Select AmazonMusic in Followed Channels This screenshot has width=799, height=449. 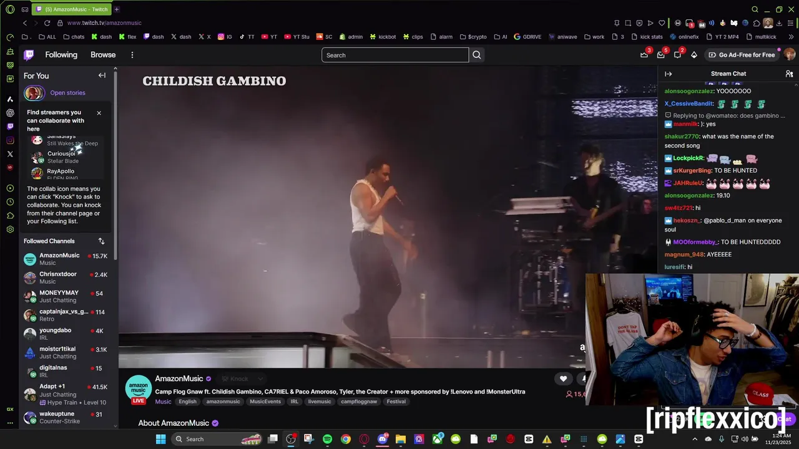pos(67,259)
